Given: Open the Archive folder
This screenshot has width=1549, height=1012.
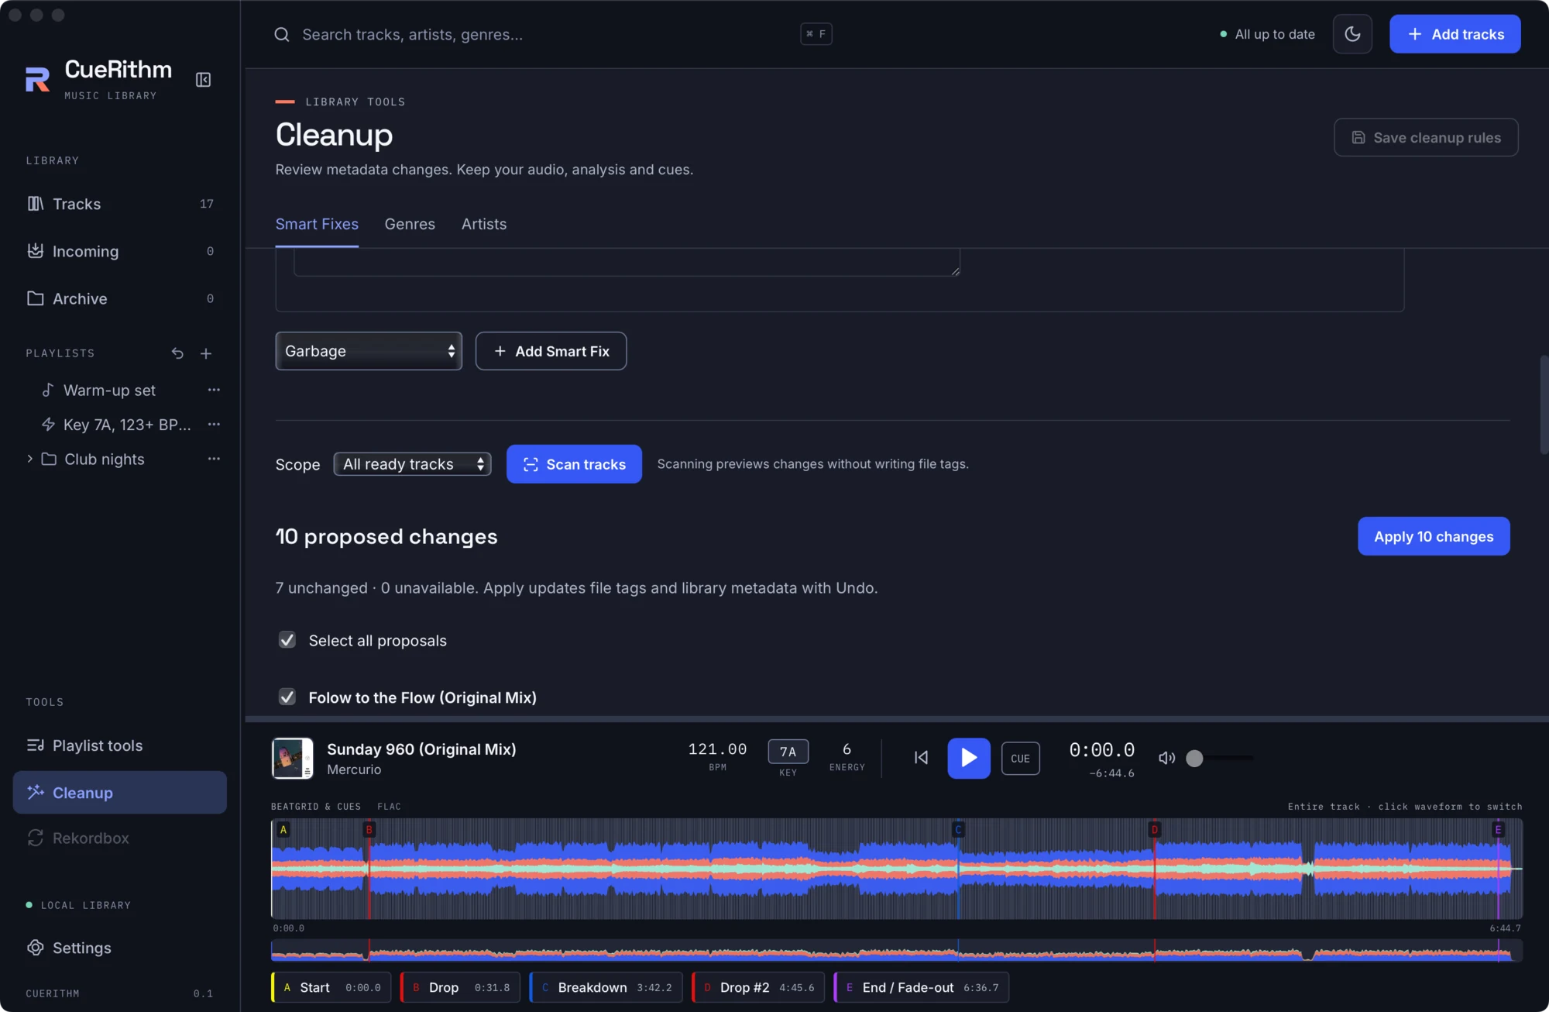Looking at the screenshot, I should tap(120, 298).
